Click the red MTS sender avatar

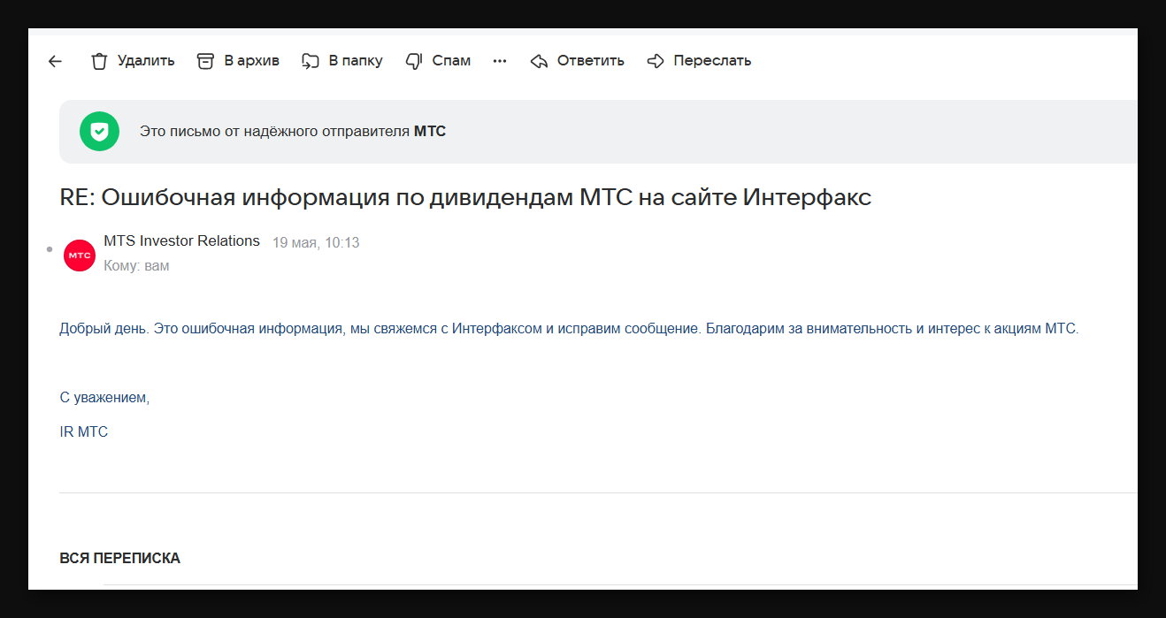[x=80, y=255]
